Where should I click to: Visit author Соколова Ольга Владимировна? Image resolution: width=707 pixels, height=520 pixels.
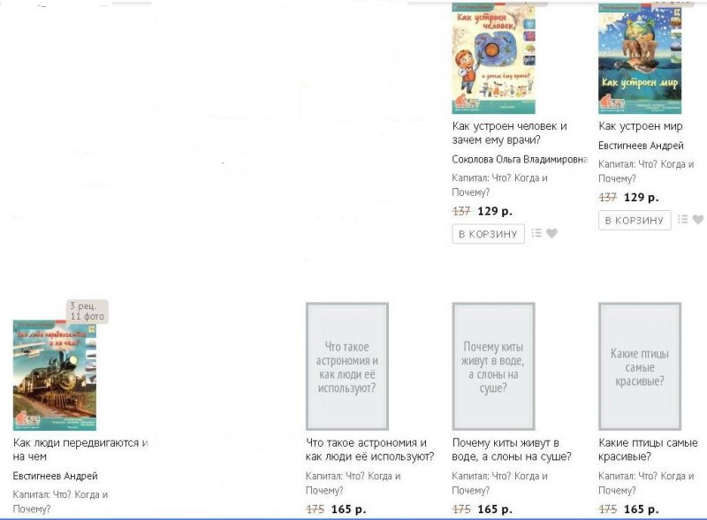tap(520, 159)
